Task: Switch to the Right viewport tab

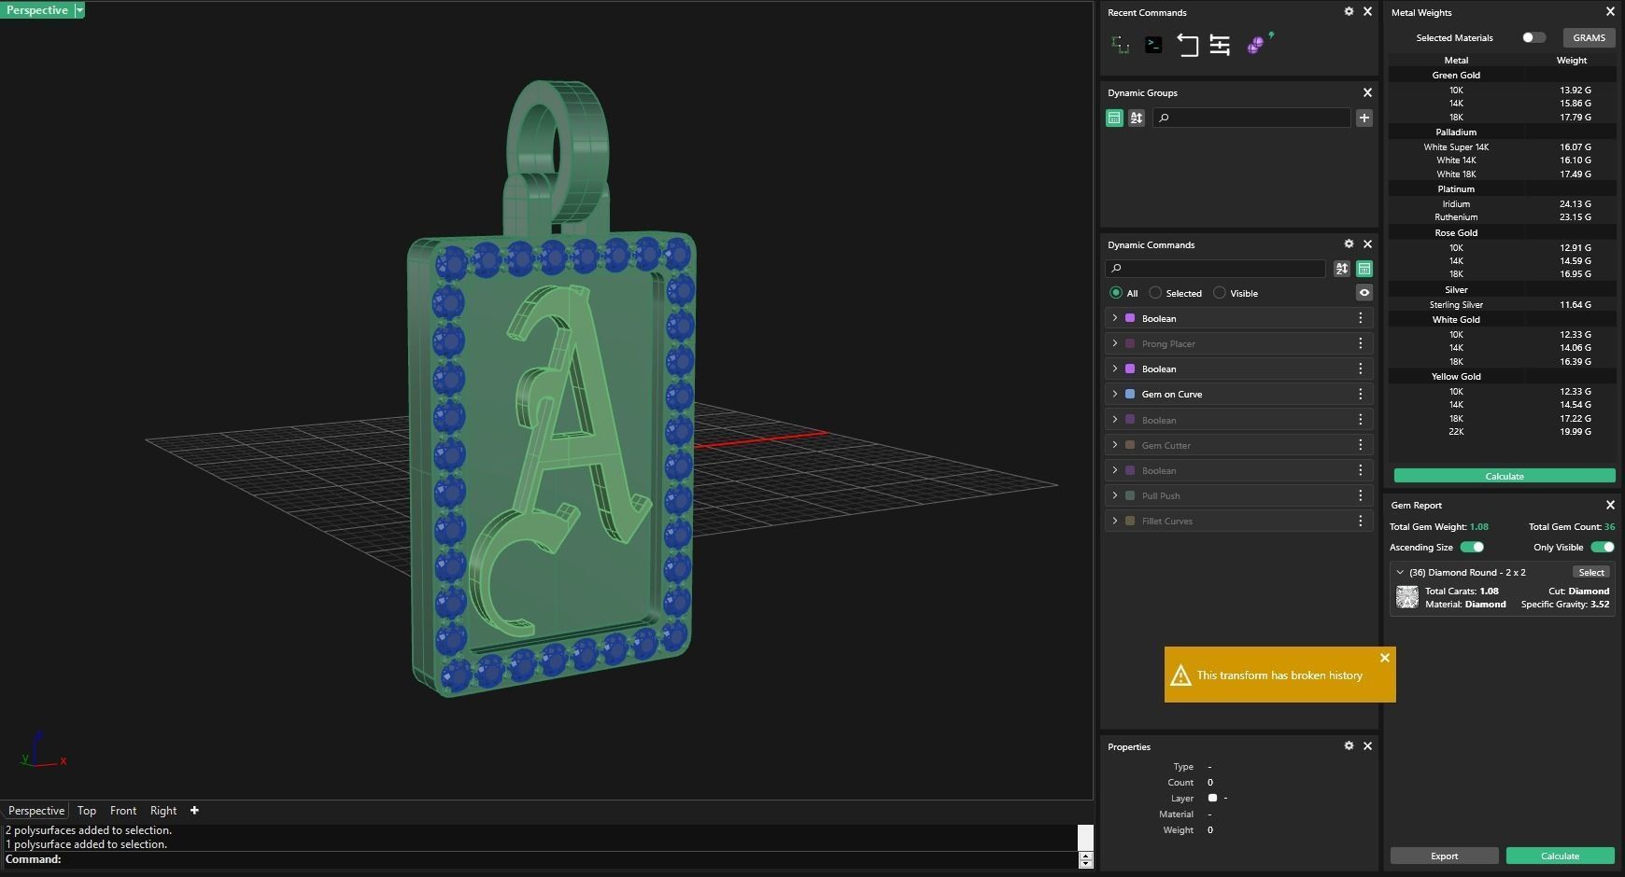Action: pyautogui.click(x=163, y=811)
